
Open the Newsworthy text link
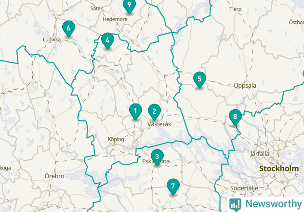[x=274, y=204]
